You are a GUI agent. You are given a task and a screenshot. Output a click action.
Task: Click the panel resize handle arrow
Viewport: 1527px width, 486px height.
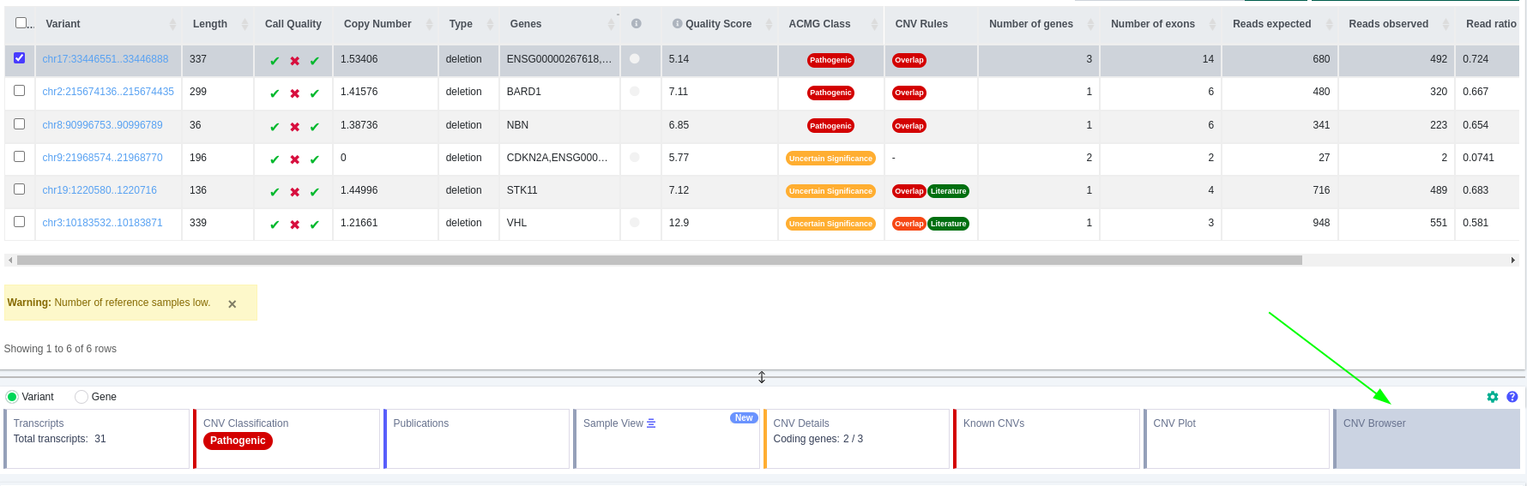[762, 377]
